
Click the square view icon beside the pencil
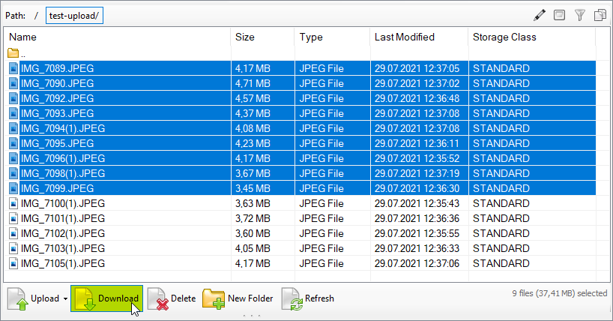[x=560, y=15]
